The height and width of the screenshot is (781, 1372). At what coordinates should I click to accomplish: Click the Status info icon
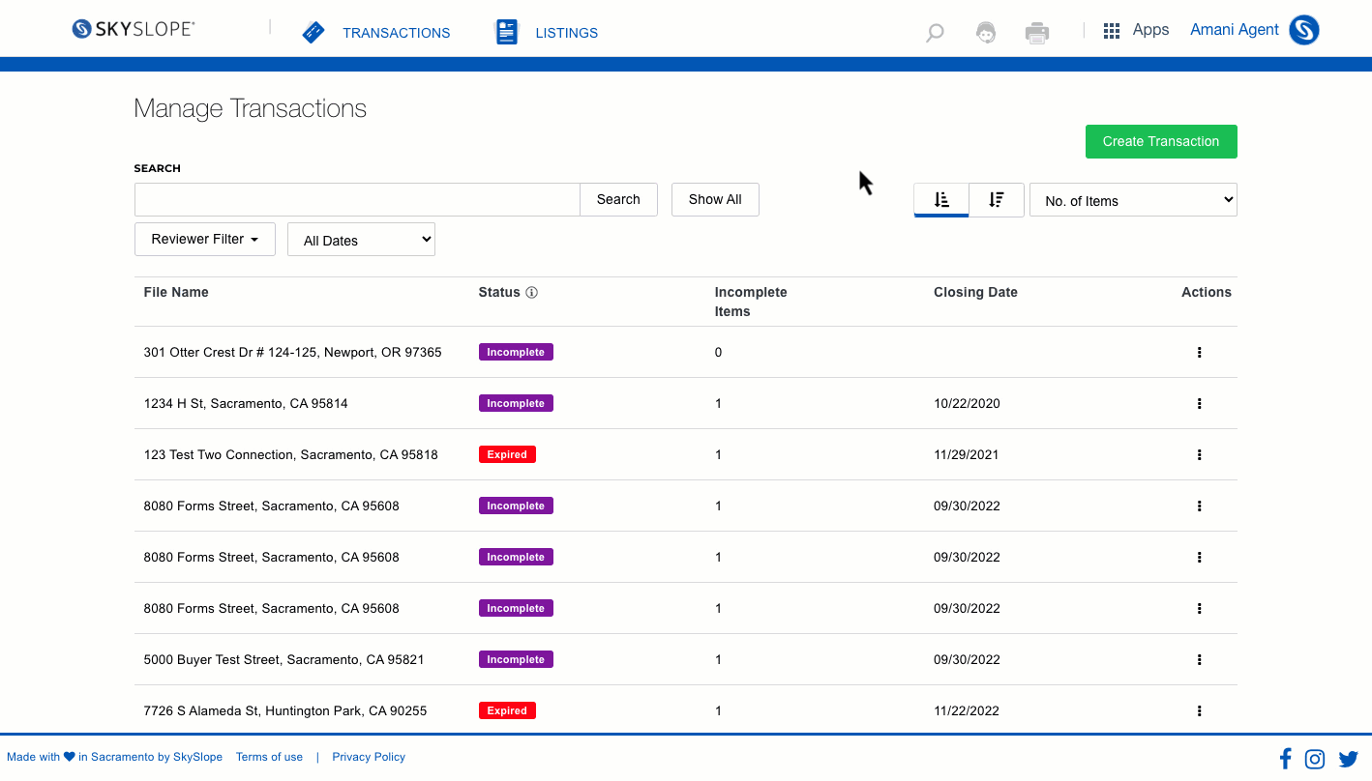[531, 292]
